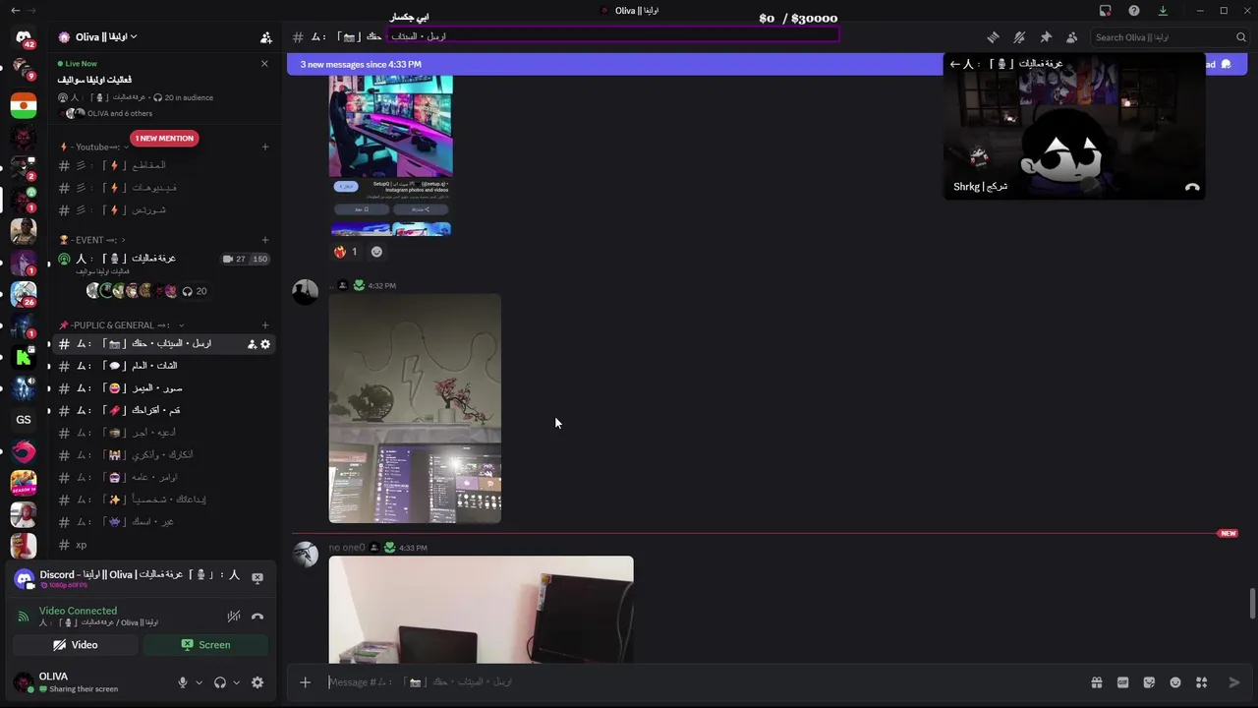This screenshot has height=708, width=1258.
Task: Add channel to PUPLIC & GENERAL category
Action: pos(265,325)
